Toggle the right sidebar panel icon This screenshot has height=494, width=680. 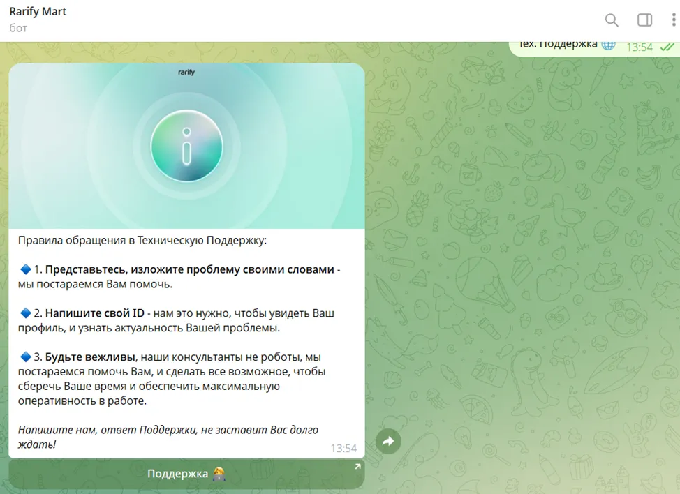click(644, 20)
